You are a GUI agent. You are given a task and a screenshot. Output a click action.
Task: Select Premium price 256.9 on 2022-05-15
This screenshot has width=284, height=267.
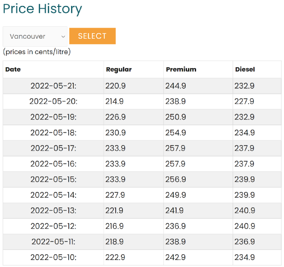[x=176, y=179]
